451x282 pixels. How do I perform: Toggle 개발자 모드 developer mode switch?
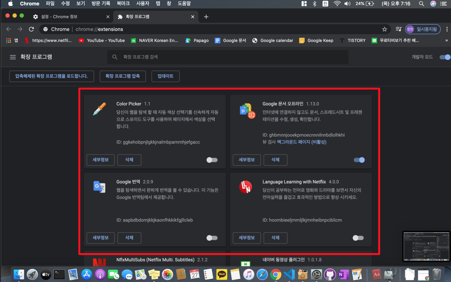click(x=445, y=57)
